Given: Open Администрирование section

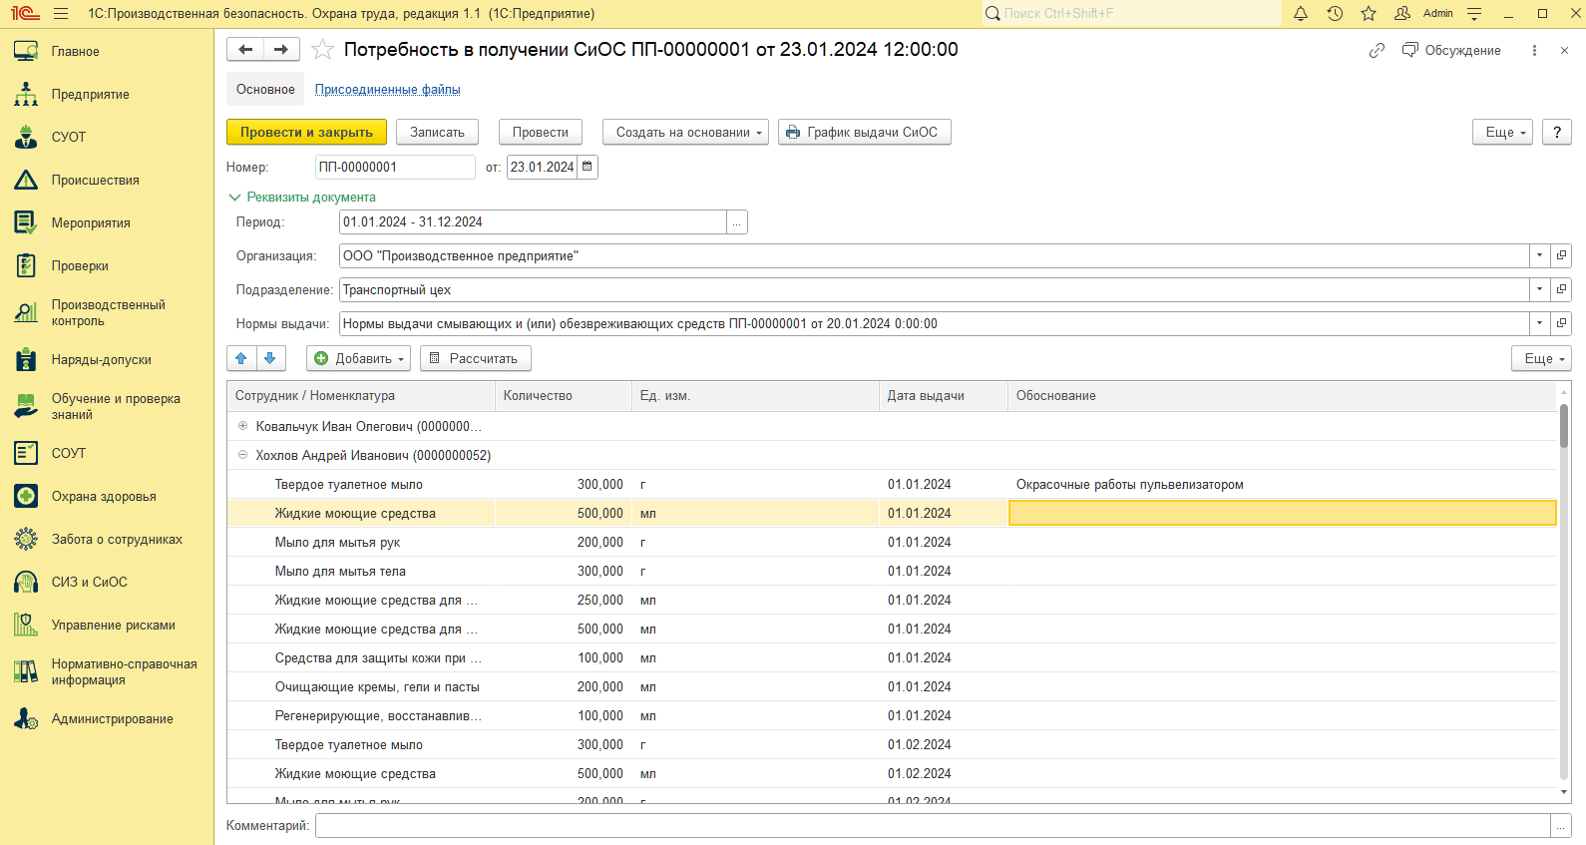Looking at the screenshot, I should 107,718.
